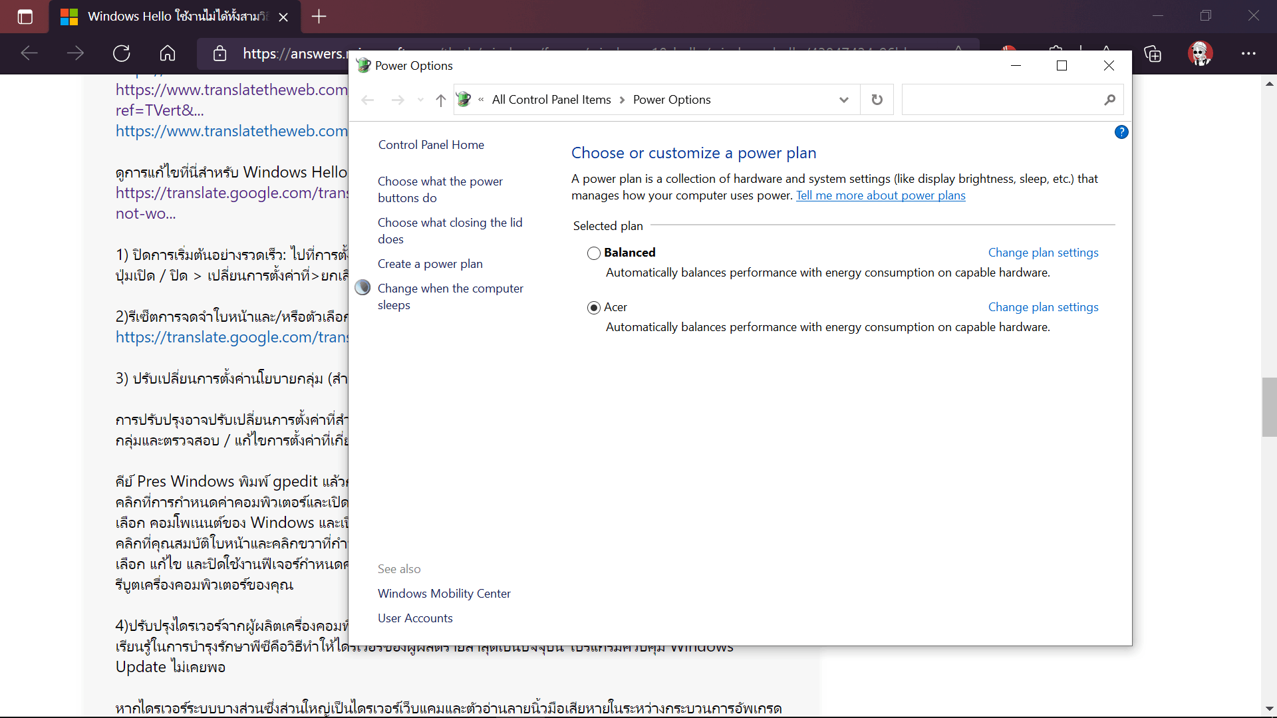Open second translatetheweb.com link on page

tap(231, 131)
